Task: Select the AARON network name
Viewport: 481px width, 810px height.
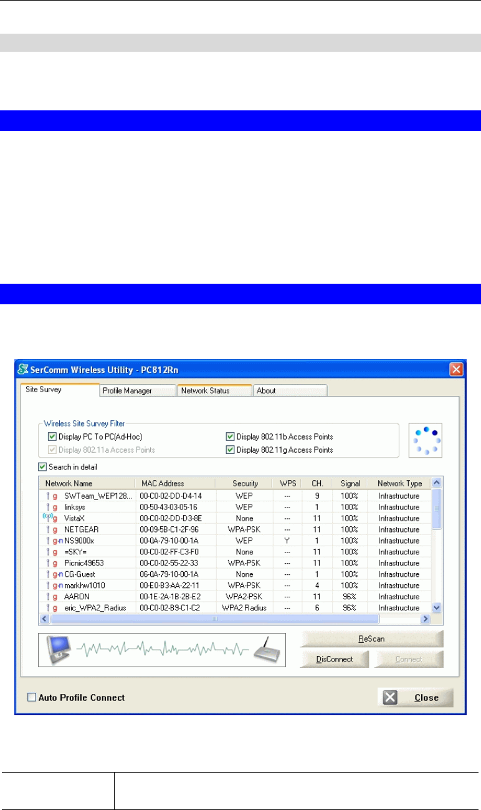Action: [77, 597]
